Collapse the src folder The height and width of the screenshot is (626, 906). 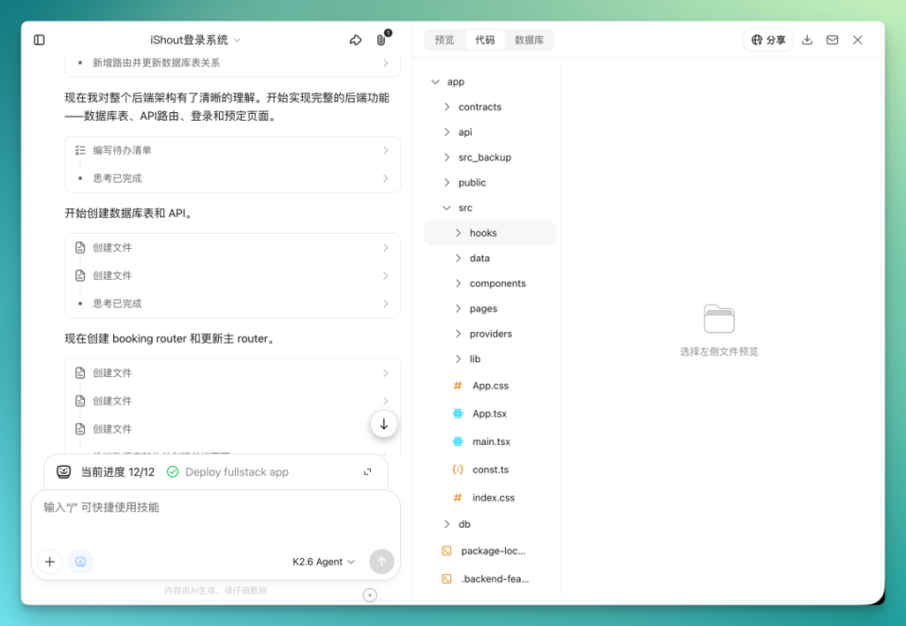click(446, 207)
